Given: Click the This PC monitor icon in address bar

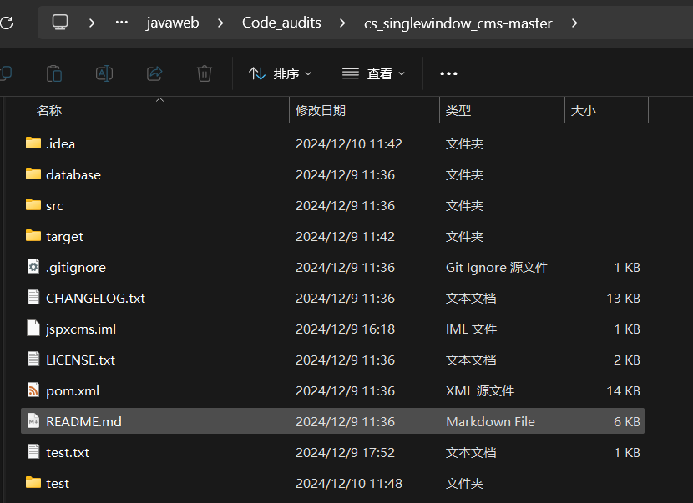Looking at the screenshot, I should (60, 22).
